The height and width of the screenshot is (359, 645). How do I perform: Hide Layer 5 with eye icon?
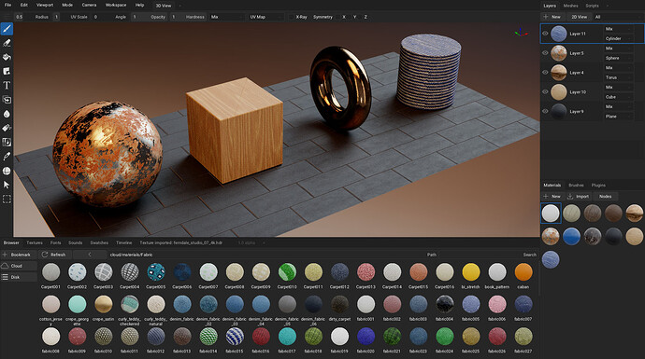pos(545,53)
